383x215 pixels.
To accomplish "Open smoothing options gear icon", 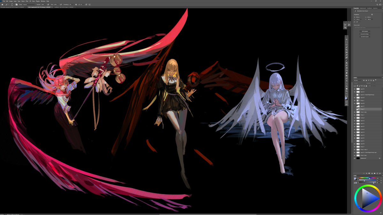I will pyautogui.click(x=76, y=4).
